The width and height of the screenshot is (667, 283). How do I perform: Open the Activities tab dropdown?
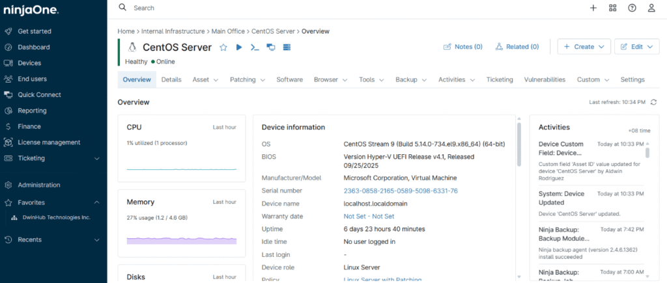457,79
